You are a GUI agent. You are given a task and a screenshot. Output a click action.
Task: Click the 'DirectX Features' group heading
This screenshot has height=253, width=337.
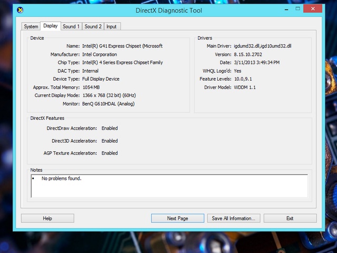(x=47, y=118)
